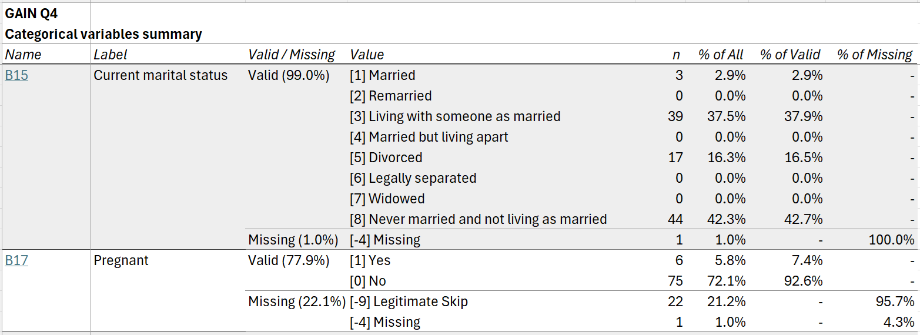The width and height of the screenshot is (920, 335).
Task: Select the [8] Never married value cell
Action: [x=478, y=219]
